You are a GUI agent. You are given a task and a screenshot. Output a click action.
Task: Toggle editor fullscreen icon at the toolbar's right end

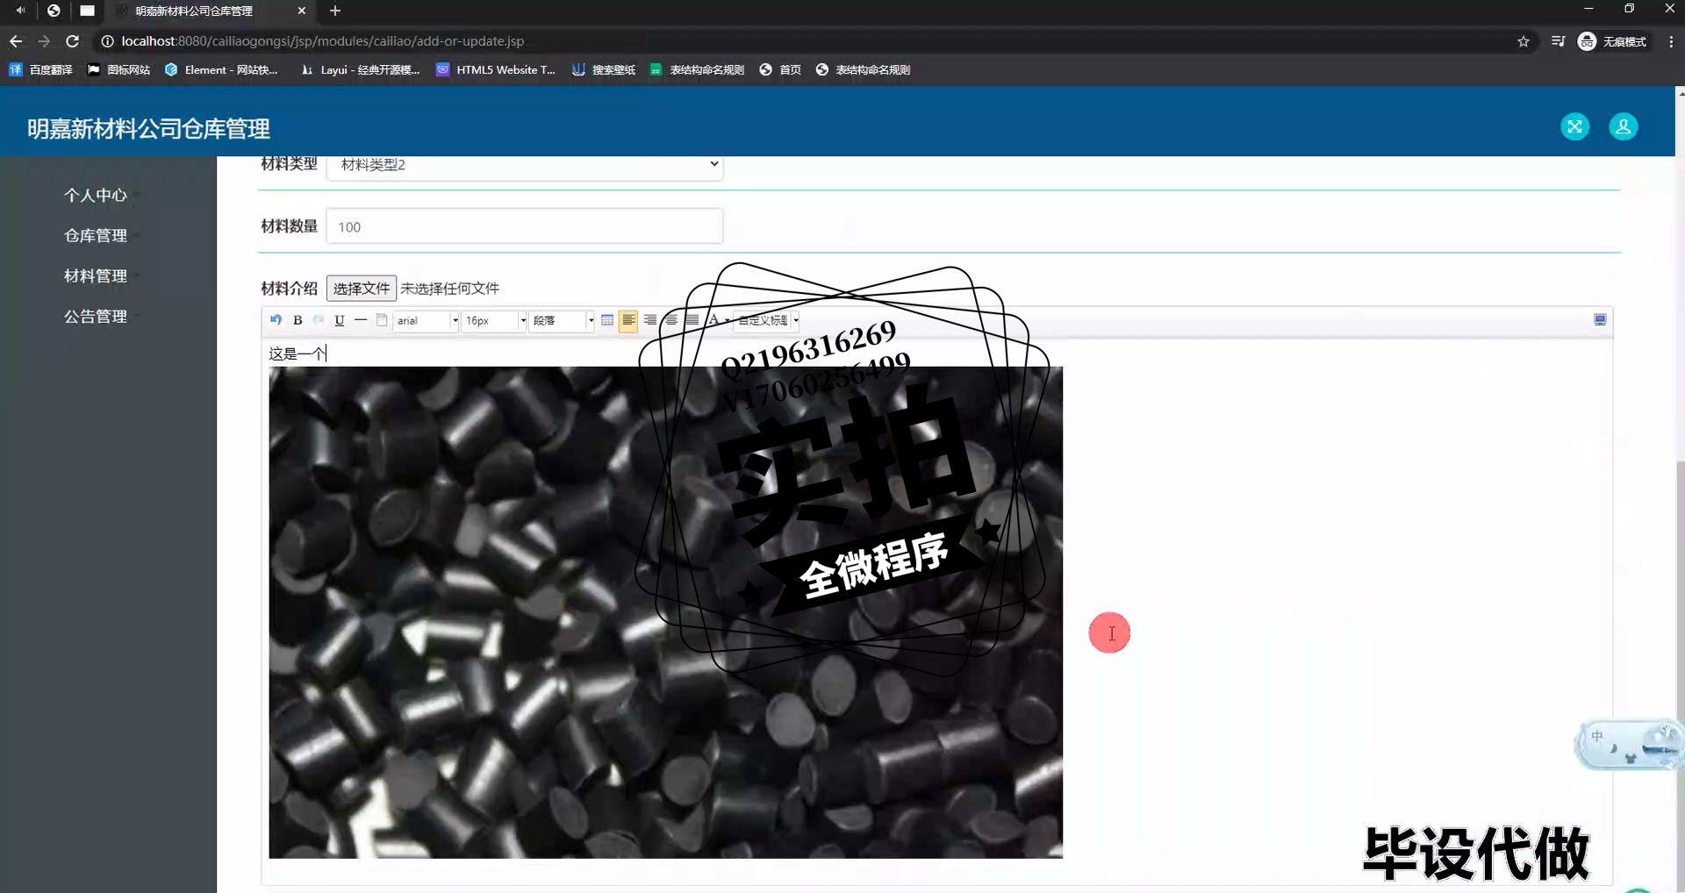pos(1600,320)
